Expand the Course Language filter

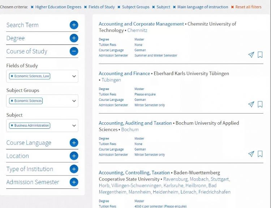tap(74, 143)
